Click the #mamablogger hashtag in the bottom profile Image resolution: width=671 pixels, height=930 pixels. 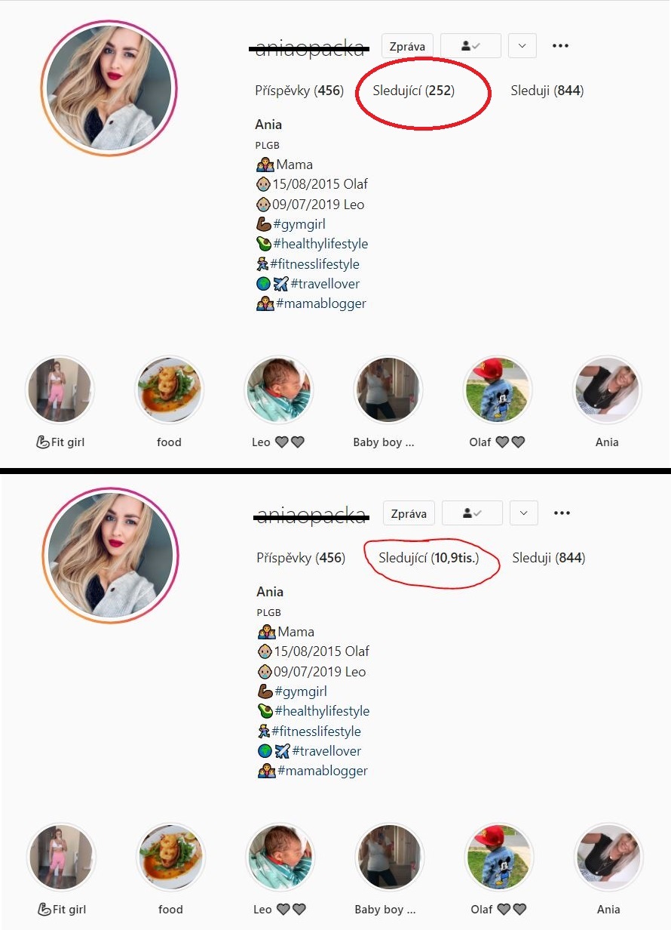point(323,771)
